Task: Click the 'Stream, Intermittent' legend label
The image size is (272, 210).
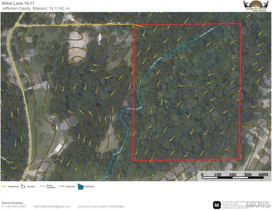Action: (51, 187)
